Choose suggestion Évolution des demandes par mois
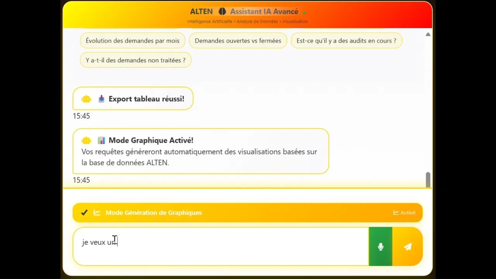The height and width of the screenshot is (279, 496). coord(133,41)
